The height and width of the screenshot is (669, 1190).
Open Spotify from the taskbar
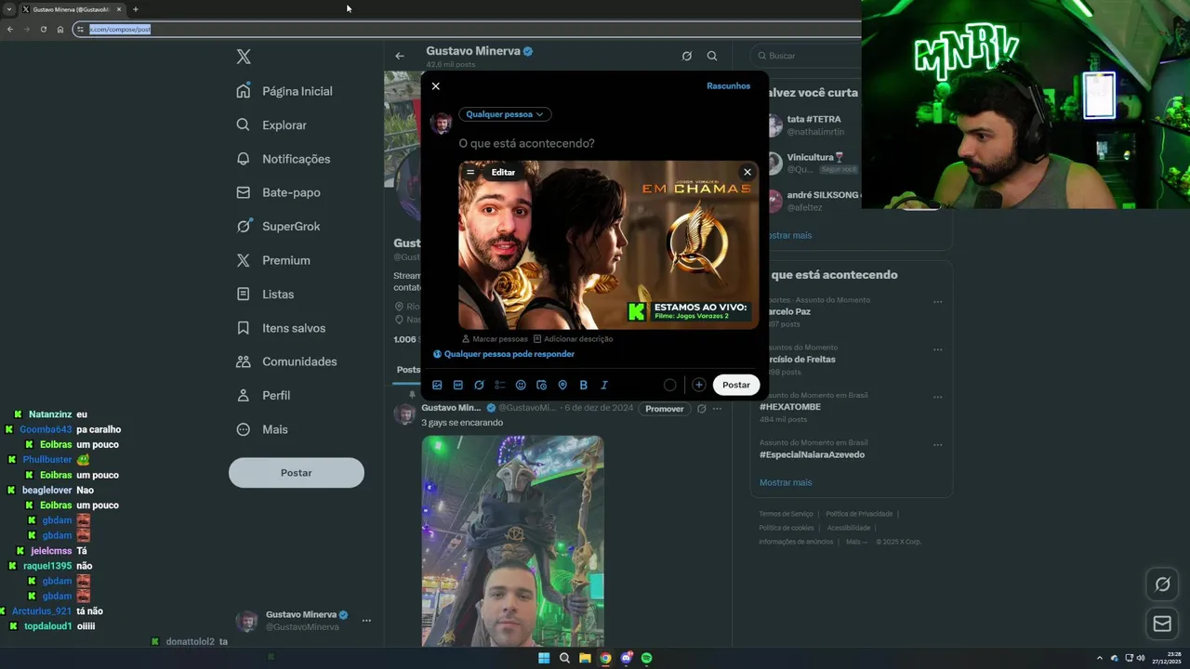click(647, 658)
